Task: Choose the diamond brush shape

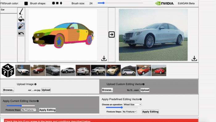Action: click(x=61, y=3)
